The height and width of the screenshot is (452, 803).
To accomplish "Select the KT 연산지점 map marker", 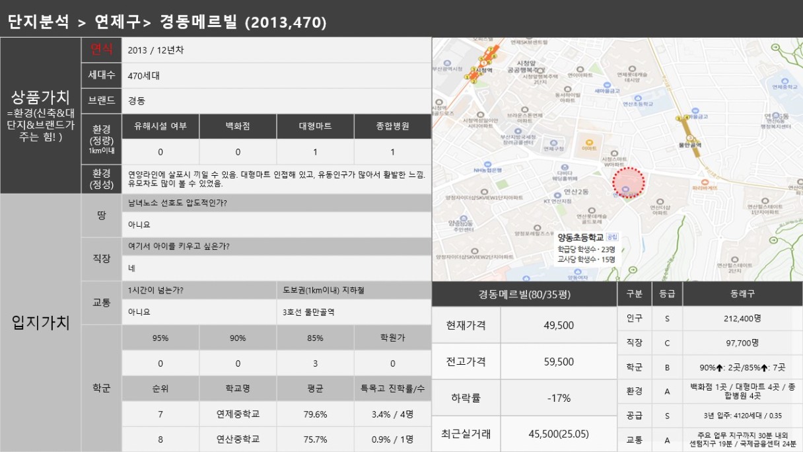I will (556, 194).
